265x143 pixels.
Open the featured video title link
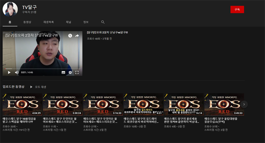click(107, 32)
